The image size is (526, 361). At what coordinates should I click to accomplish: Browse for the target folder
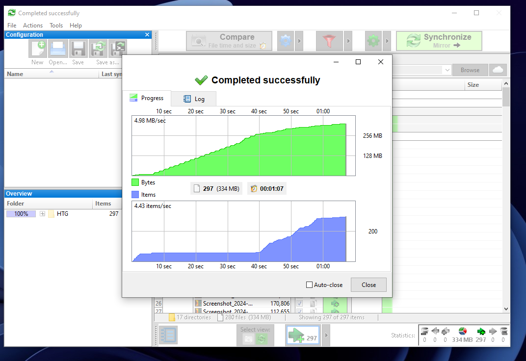click(470, 70)
